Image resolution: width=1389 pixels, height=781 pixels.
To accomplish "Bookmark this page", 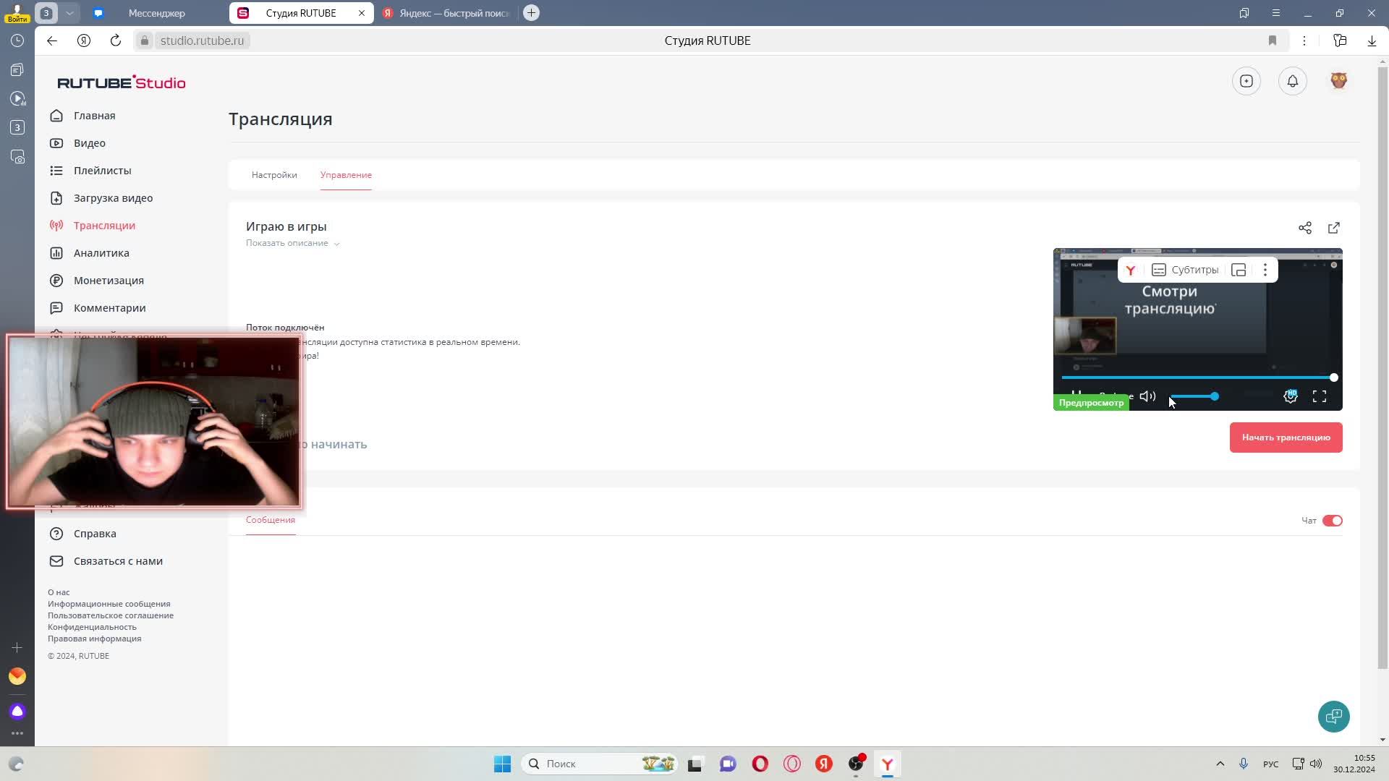I will click(1273, 40).
